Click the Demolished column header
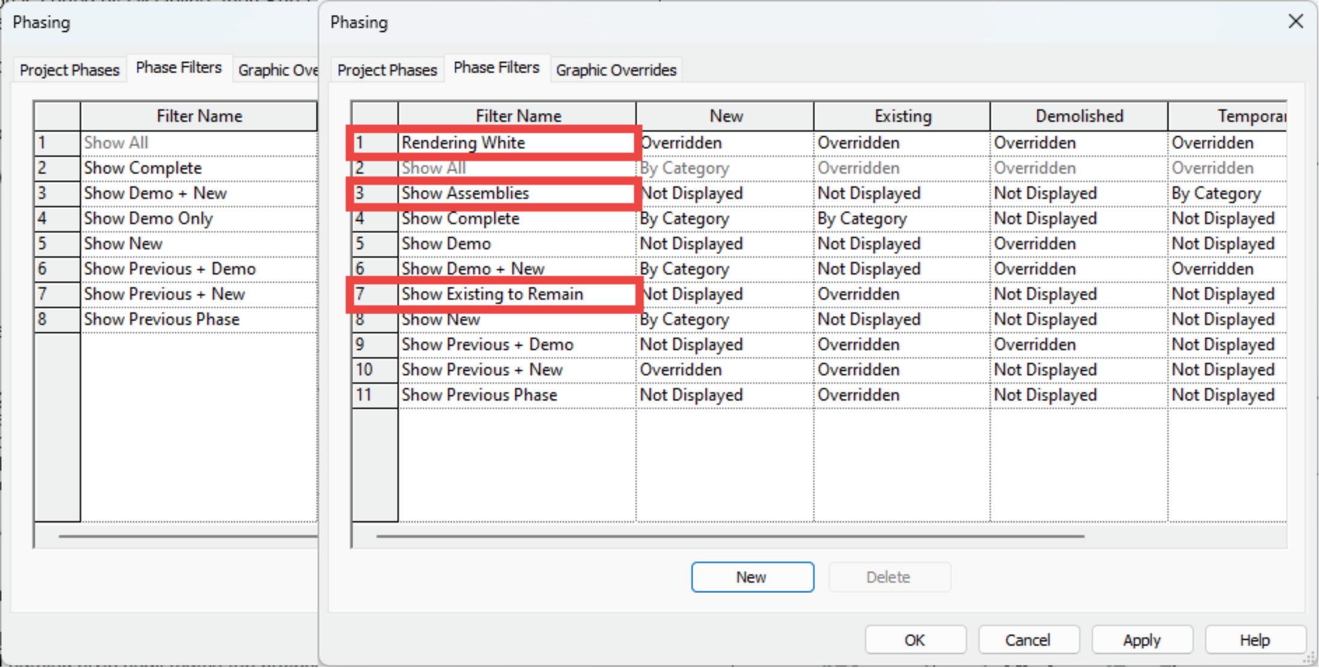1319x668 pixels. [1079, 116]
